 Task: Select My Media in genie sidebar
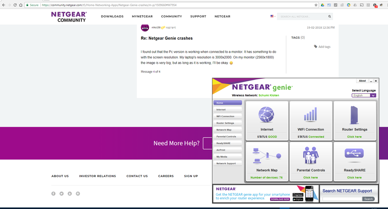pyautogui.click(x=228, y=157)
